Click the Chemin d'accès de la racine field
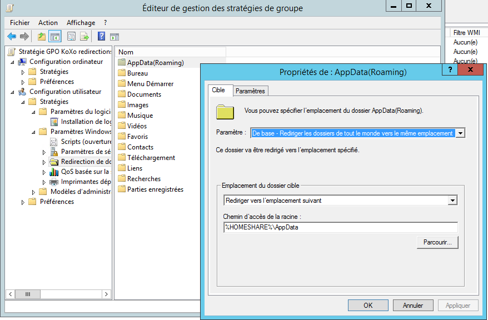 pyautogui.click(x=340, y=227)
